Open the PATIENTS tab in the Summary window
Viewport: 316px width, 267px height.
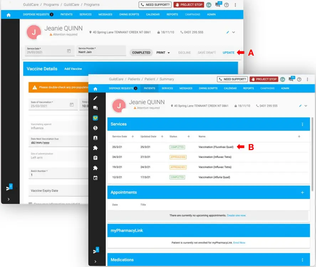pos(150,88)
